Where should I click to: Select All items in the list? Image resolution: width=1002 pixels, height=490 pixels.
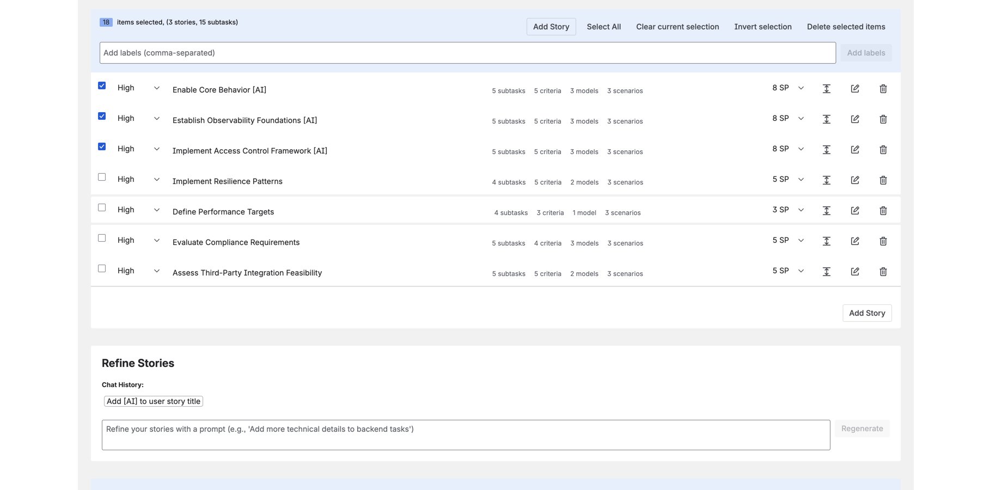coord(603,26)
